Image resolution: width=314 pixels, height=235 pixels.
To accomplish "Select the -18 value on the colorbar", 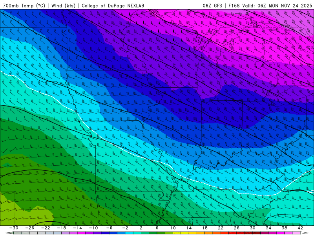I will (62, 228).
